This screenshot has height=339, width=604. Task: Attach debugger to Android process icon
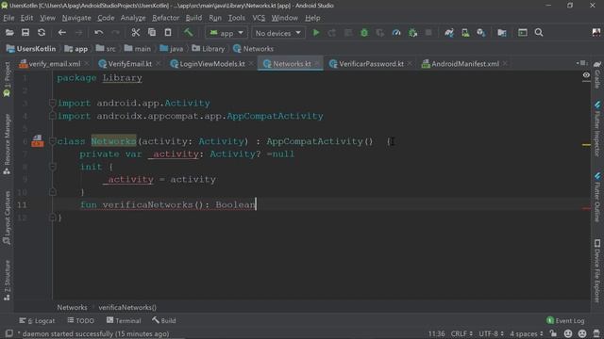pyautogui.click(x=412, y=33)
